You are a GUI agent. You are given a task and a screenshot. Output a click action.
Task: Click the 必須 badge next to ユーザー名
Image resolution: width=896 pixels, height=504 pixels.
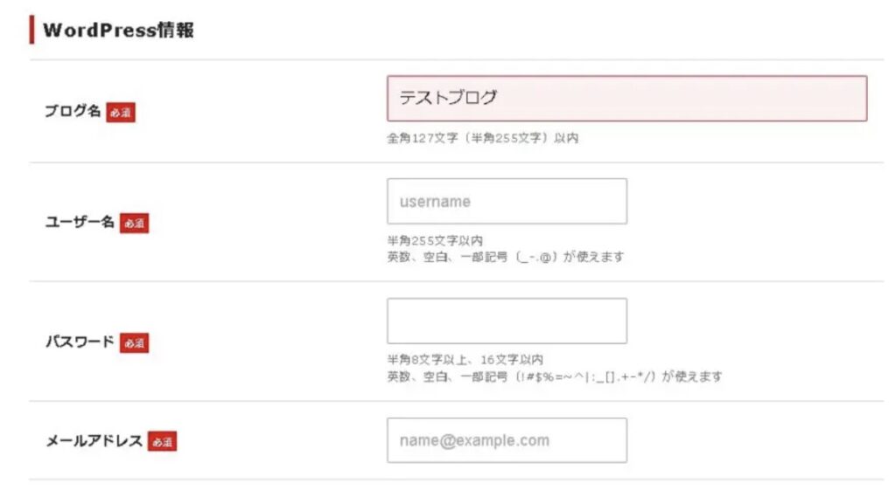[x=134, y=223]
